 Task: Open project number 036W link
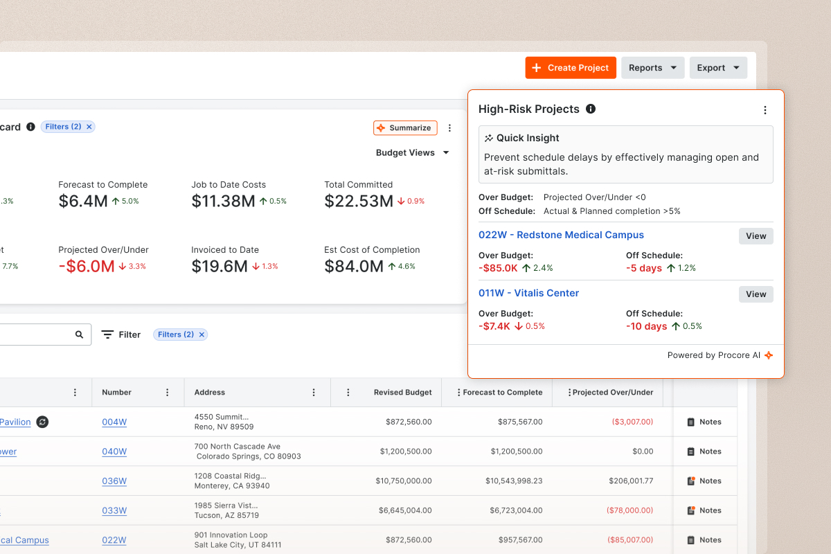[114, 481]
